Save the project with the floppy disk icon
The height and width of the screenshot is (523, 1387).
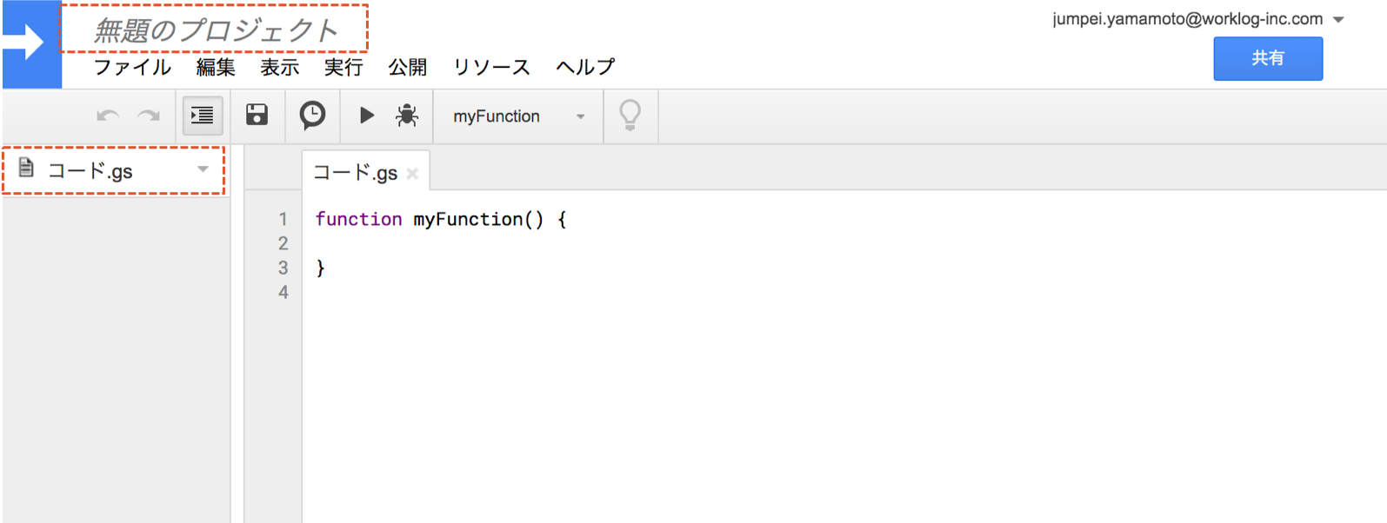pos(257,115)
